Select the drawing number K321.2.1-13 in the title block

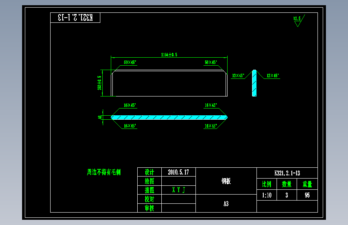(287, 173)
